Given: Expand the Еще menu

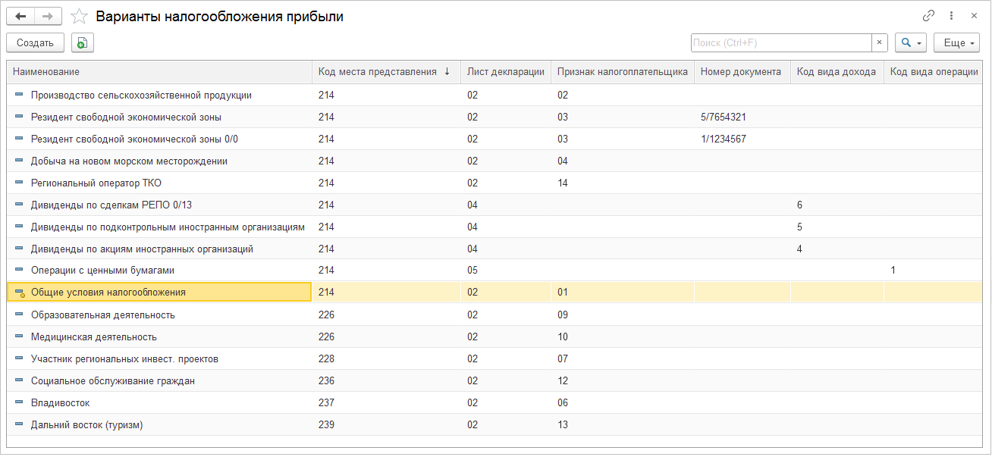Looking at the screenshot, I should click(956, 43).
